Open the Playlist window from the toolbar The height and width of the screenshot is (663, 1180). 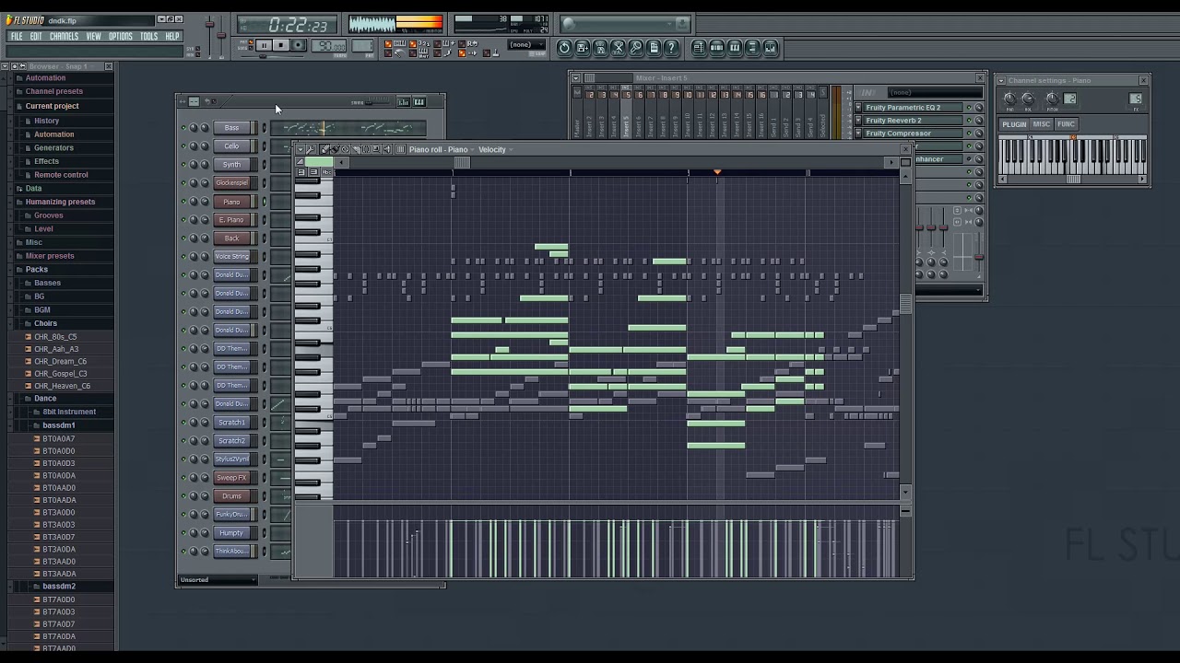(x=699, y=48)
